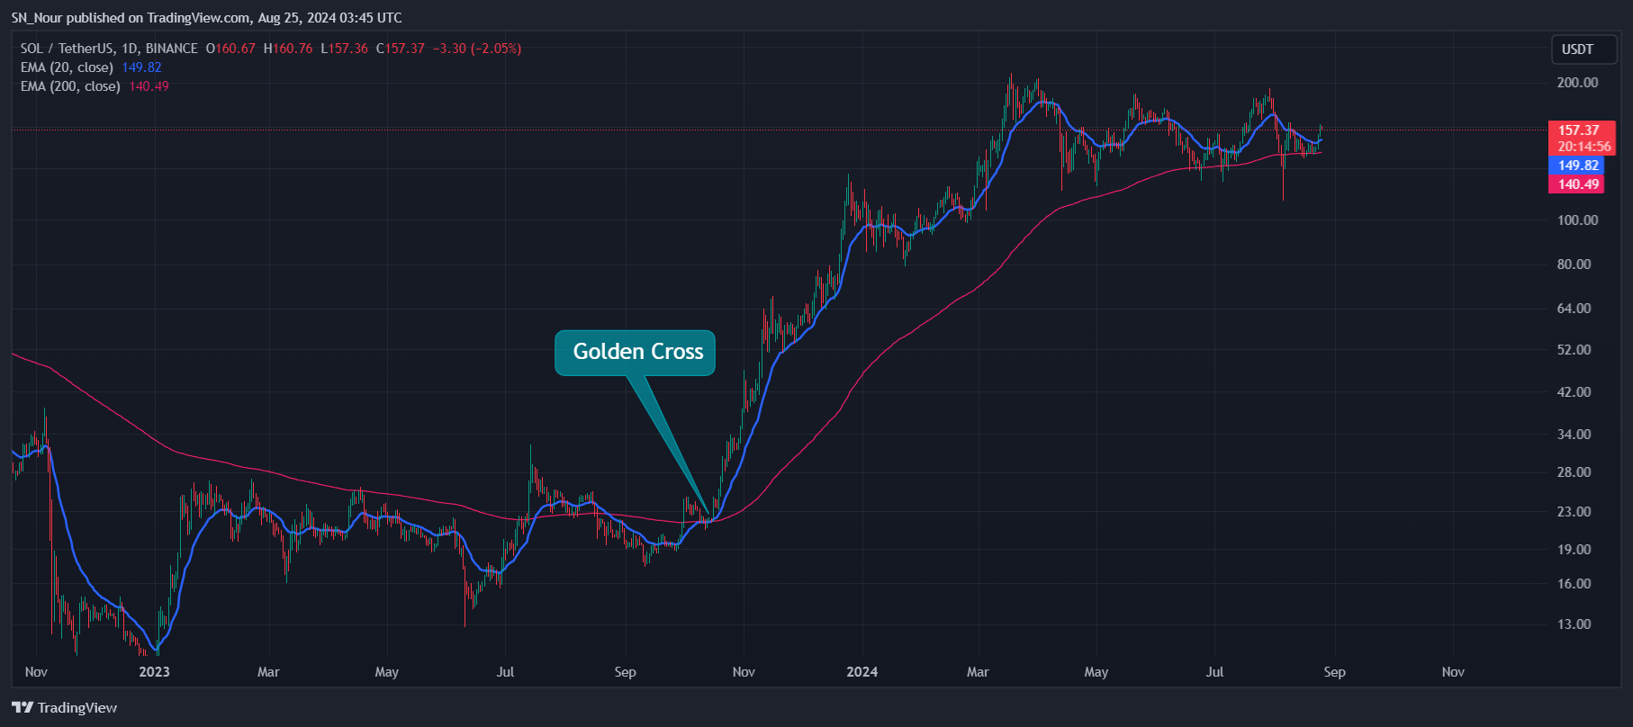Click the L157.36 low value
The width and height of the screenshot is (1633, 727).
(x=344, y=49)
